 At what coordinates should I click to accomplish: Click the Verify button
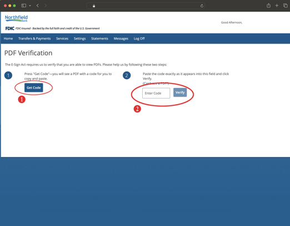click(180, 92)
